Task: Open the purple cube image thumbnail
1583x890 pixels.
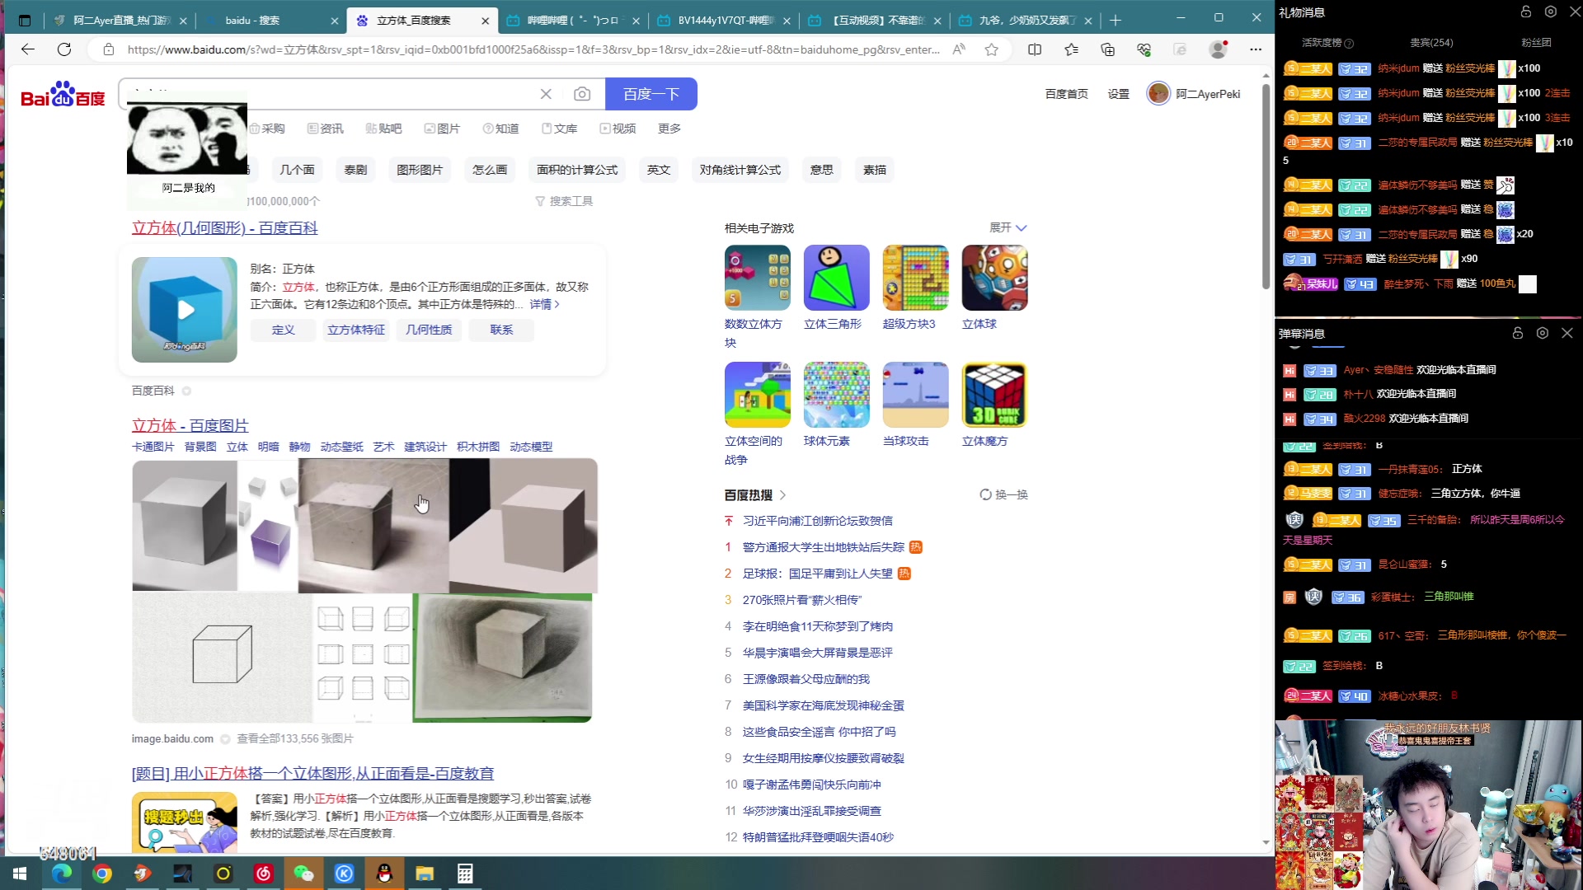Action: point(268,526)
